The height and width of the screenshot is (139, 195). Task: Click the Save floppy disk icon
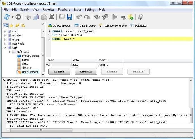[x=69, y=17]
